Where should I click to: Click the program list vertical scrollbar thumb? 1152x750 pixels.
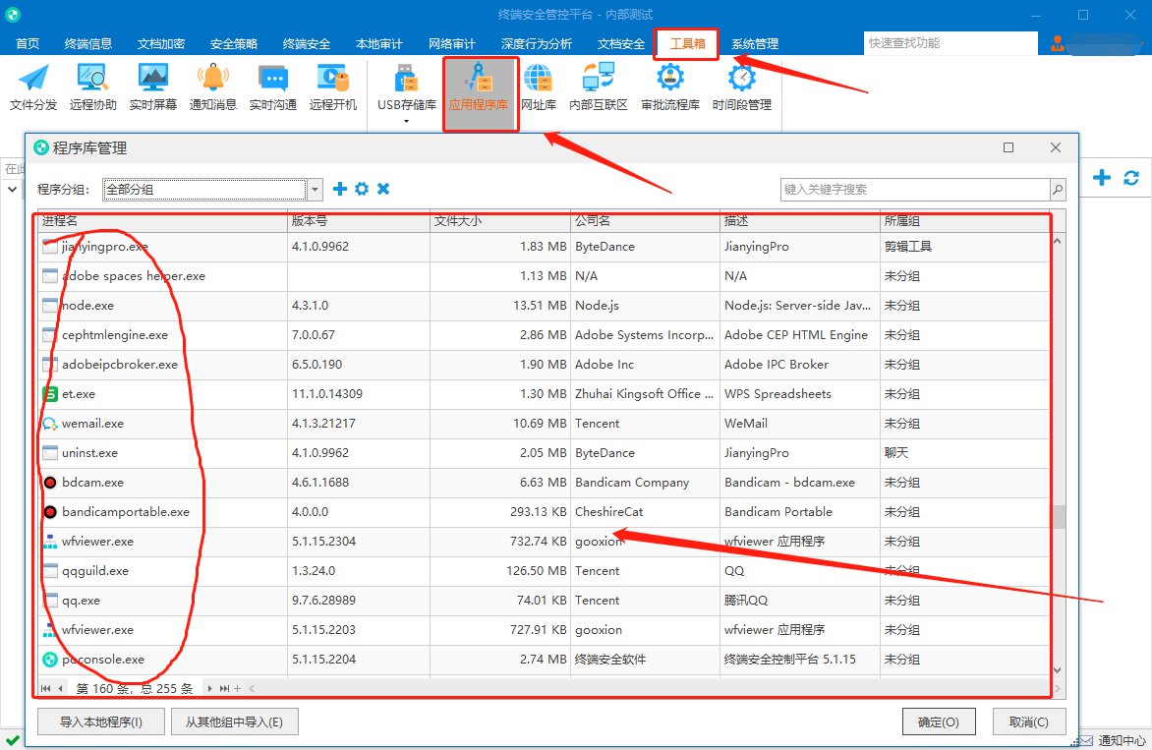point(1058,517)
